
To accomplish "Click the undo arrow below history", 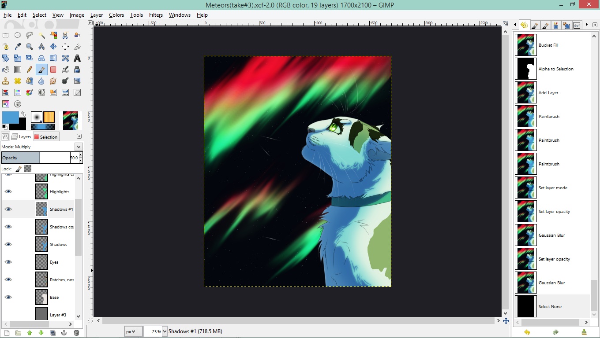I will [x=527, y=332].
